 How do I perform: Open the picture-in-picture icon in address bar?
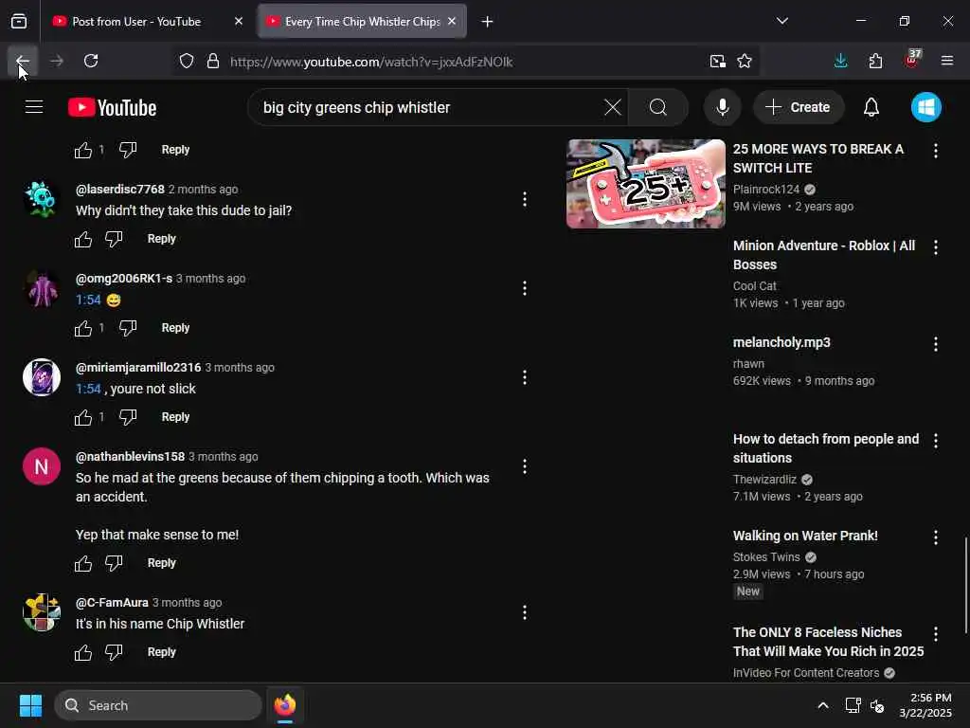click(718, 62)
